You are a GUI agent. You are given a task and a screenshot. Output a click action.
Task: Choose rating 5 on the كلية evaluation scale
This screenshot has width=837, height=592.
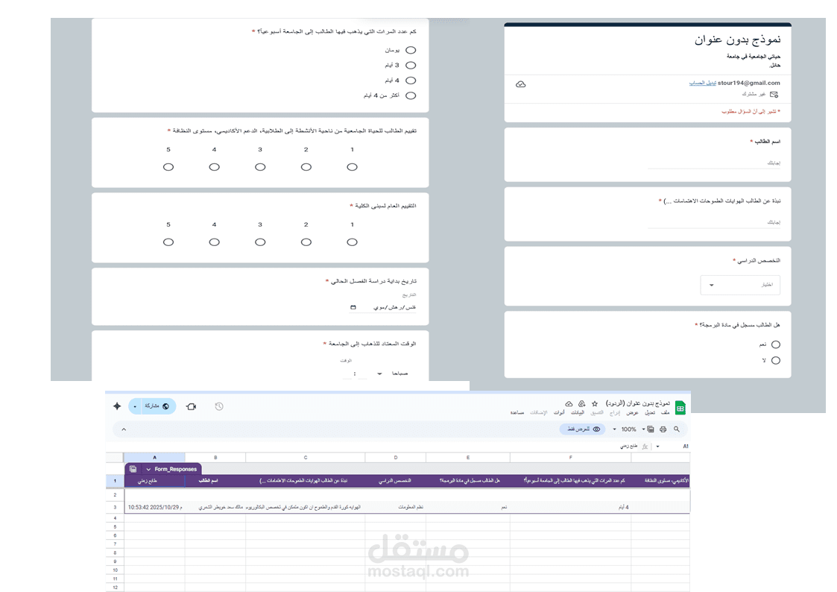(x=168, y=242)
